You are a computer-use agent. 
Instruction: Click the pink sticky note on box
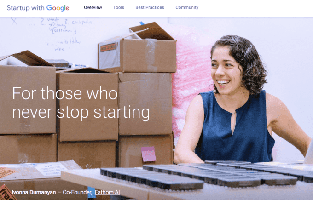point(148,154)
